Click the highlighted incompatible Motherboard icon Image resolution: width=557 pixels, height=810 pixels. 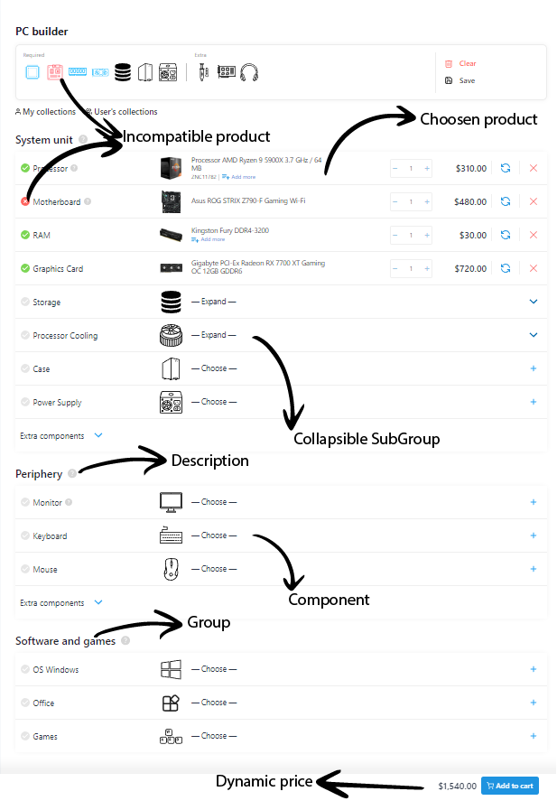54,70
